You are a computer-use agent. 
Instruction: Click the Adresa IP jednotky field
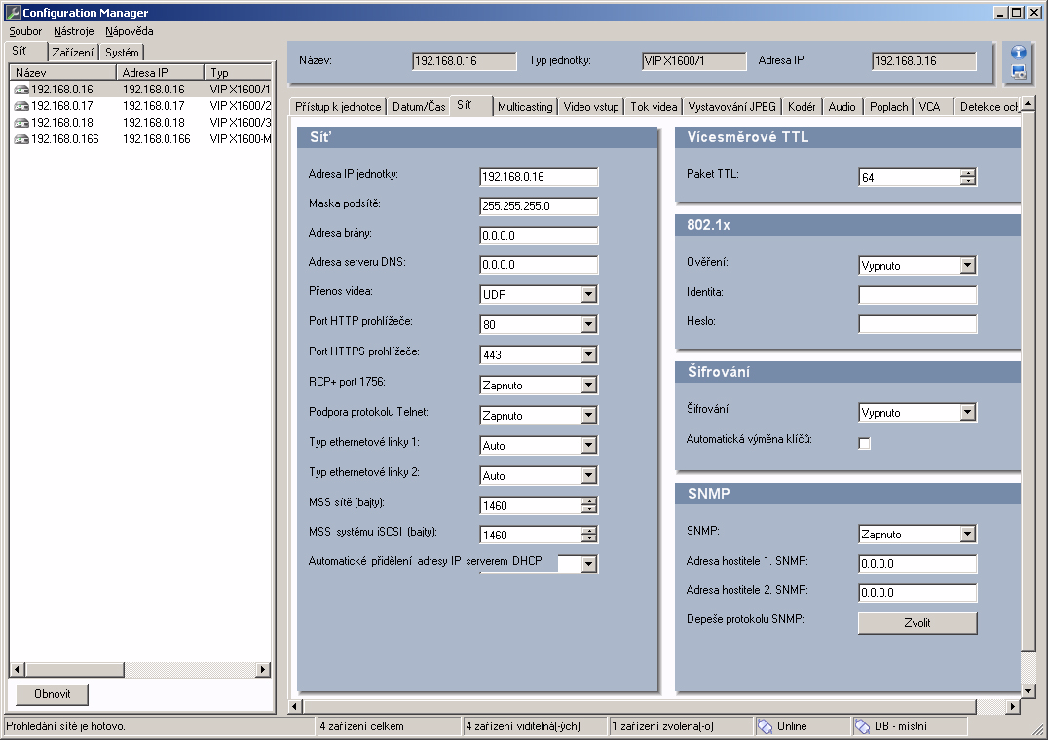(x=539, y=177)
